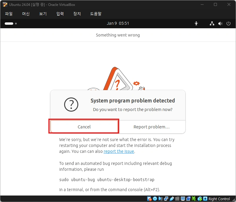
Task: Open the 장치 menu
Action: [x=77, y=14]
